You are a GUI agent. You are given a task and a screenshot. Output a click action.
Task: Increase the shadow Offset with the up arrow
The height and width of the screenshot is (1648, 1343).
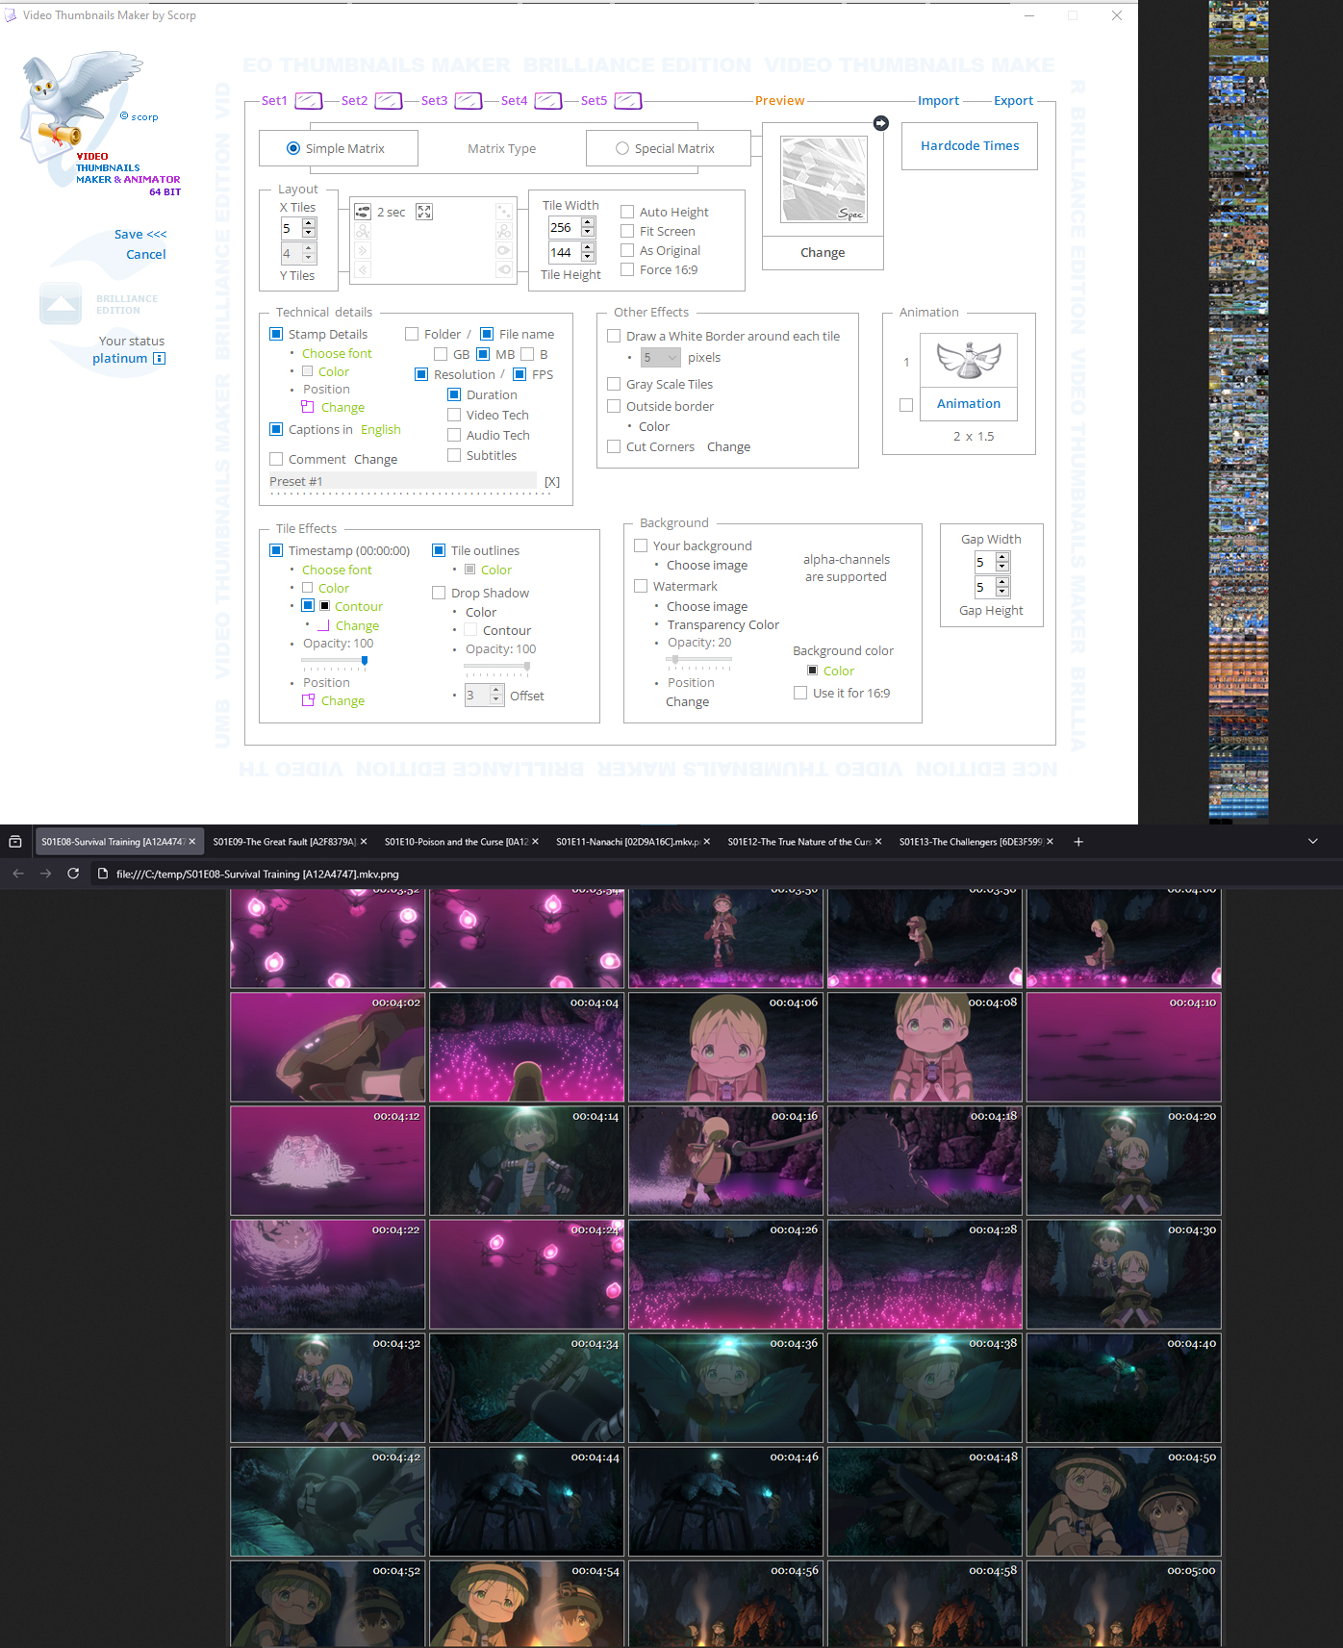[x=496, y=690]
